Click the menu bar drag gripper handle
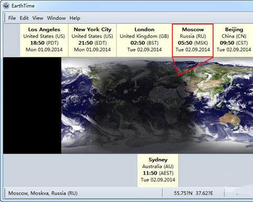This screenshot has height=202, width=253. click(5, 18)
